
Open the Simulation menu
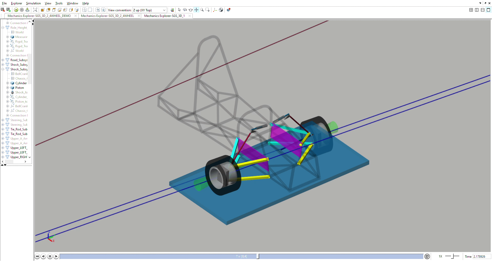tap(33, 3)
